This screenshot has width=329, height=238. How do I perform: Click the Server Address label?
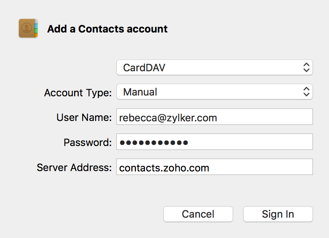(x=74, y=168)
